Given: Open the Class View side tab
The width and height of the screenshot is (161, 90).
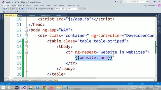Looking at the screenshot, I should [x=159, y=30].
